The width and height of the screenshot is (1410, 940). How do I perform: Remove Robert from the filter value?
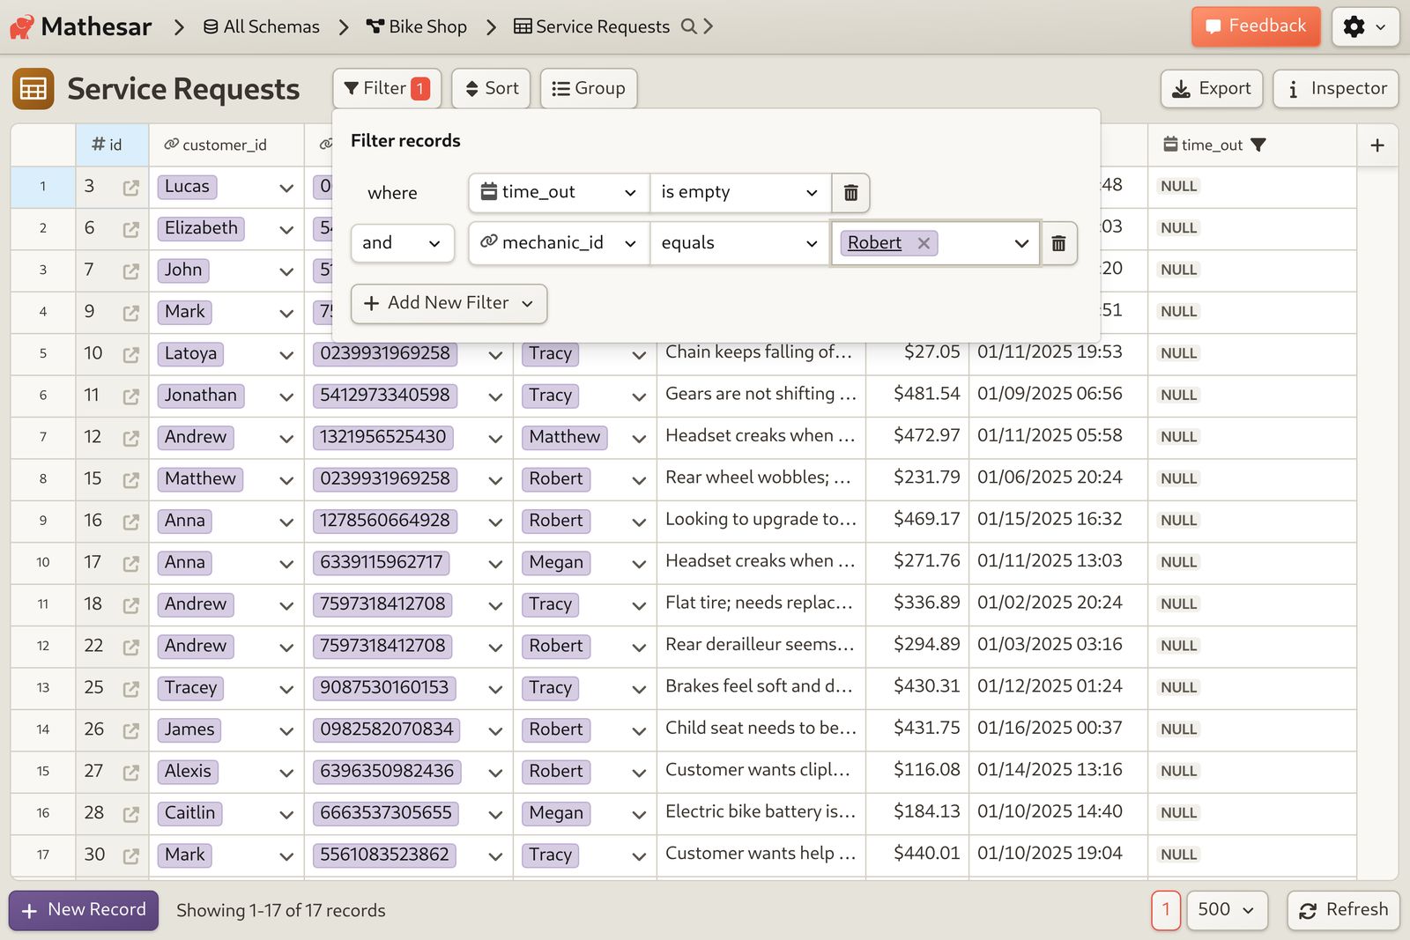924,243
